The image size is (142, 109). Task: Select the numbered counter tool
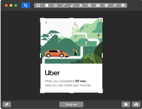click(x=106, y=5)
